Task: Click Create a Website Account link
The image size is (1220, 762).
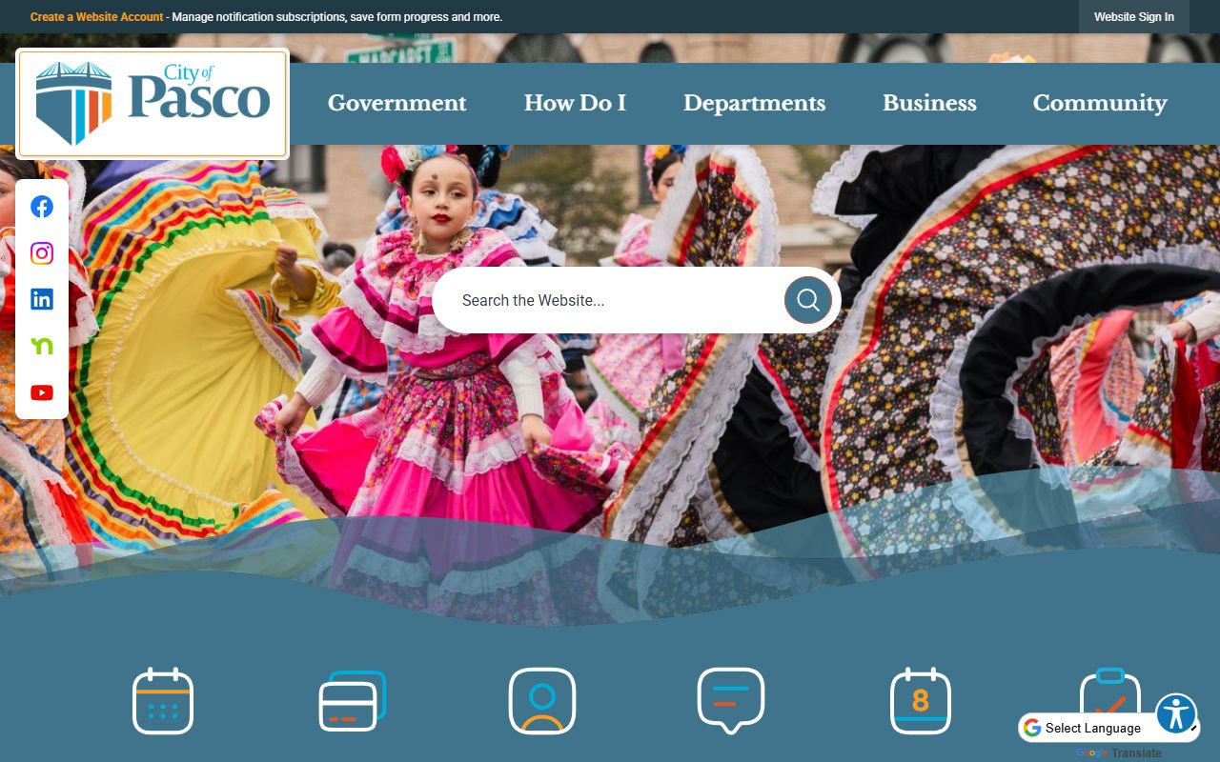Action: [97, 17]
